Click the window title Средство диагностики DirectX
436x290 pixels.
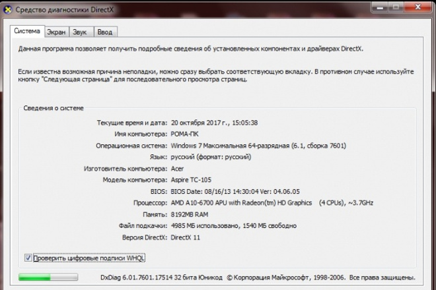coord(65,10)
